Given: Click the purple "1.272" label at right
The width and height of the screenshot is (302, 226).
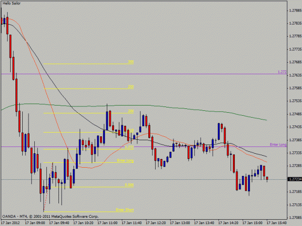Looking at the screenshot, I should tap(282, 72).
